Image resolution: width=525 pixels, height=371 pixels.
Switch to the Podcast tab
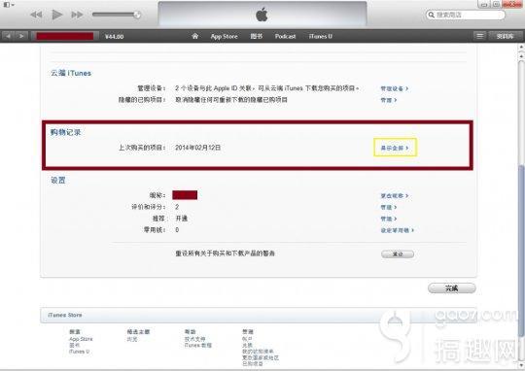point(285,36)
